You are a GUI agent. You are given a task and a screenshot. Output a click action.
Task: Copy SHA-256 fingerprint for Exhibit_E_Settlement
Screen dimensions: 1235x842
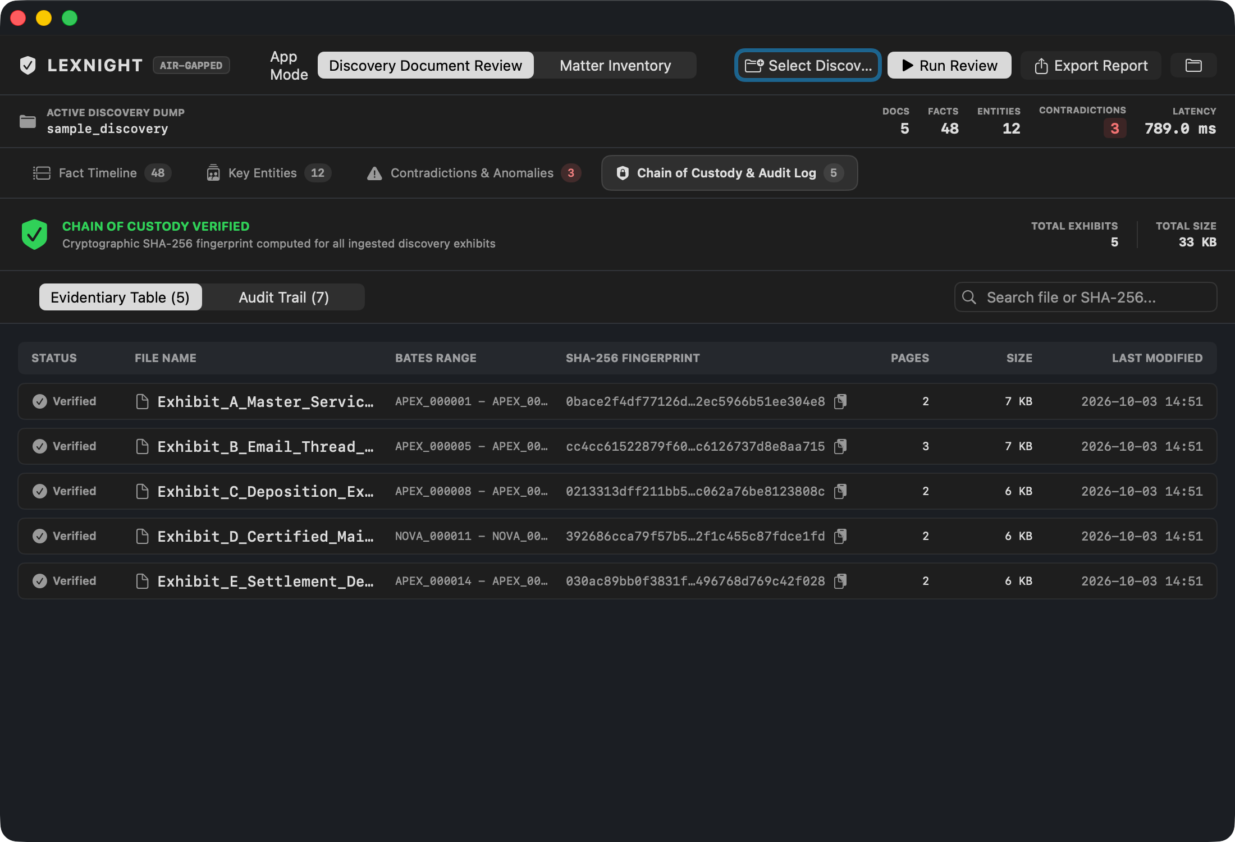[840, 581]
